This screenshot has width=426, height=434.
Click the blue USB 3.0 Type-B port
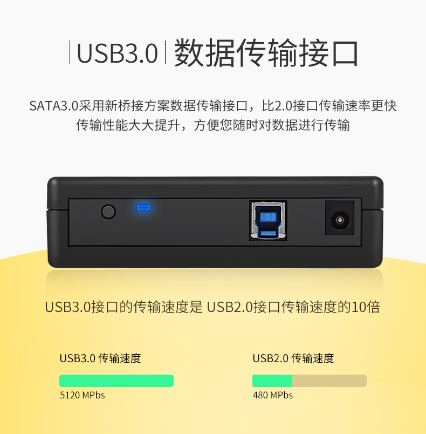[x=268, y=220]
